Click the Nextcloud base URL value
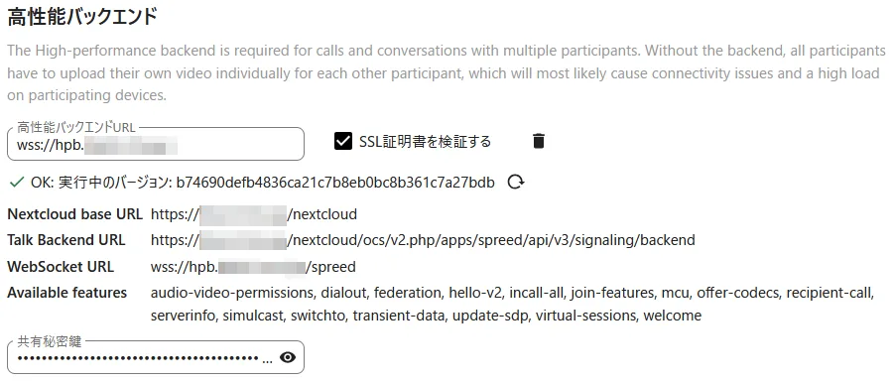 pyautogui.click(x=254, y=214)
